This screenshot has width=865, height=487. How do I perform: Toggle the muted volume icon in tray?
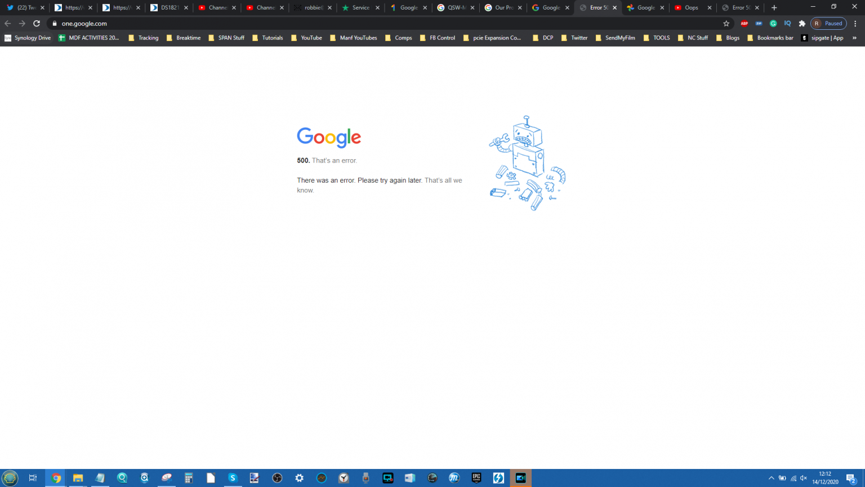click(x=804, y=478)
